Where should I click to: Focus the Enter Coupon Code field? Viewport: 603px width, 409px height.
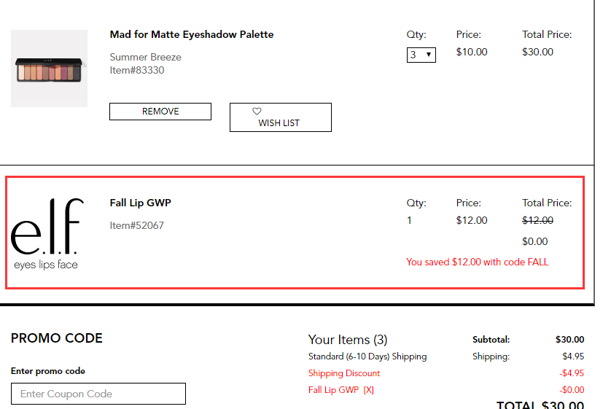click(98, 394)
